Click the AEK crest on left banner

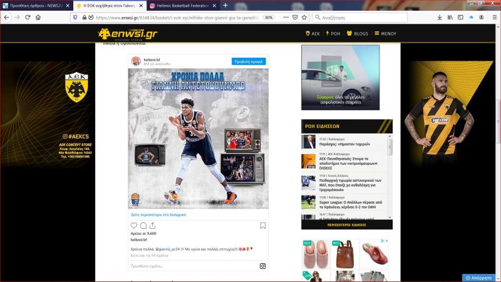[76, 86]
